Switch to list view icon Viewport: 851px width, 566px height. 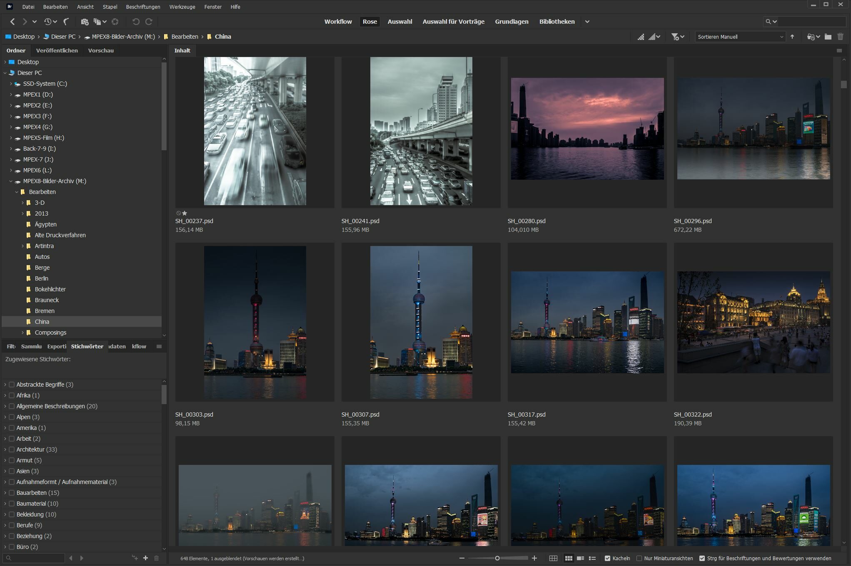pos(592,558)
